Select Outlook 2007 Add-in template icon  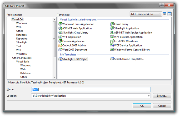click(60, 45)
